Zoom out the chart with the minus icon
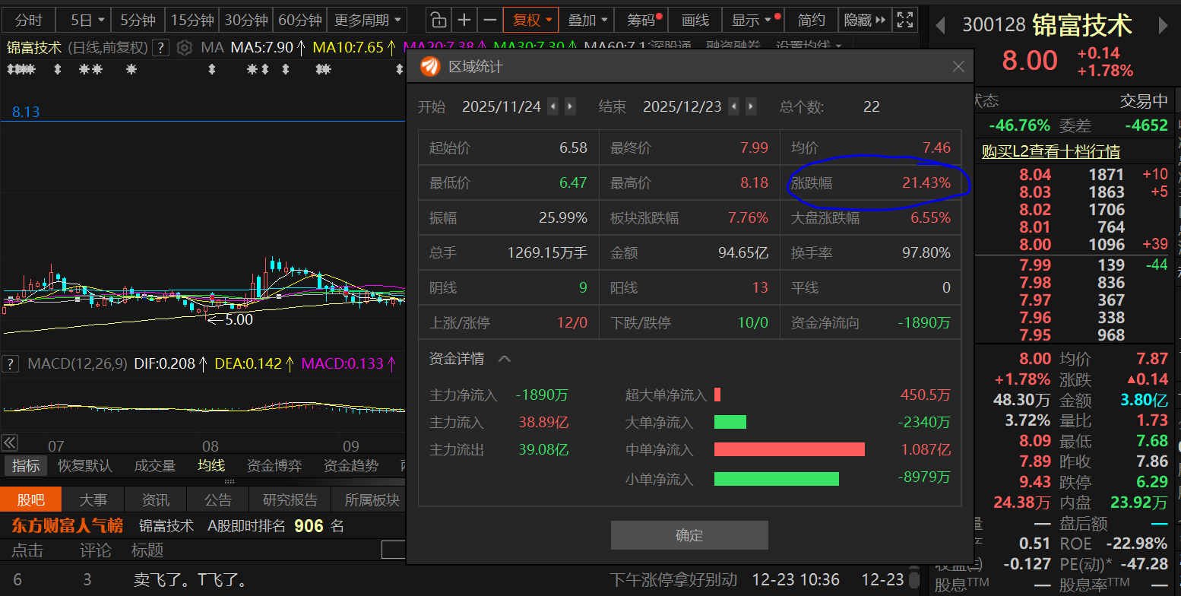Image resolution: width=1181 pixels, height=596 pixels. tap(490, 20)
